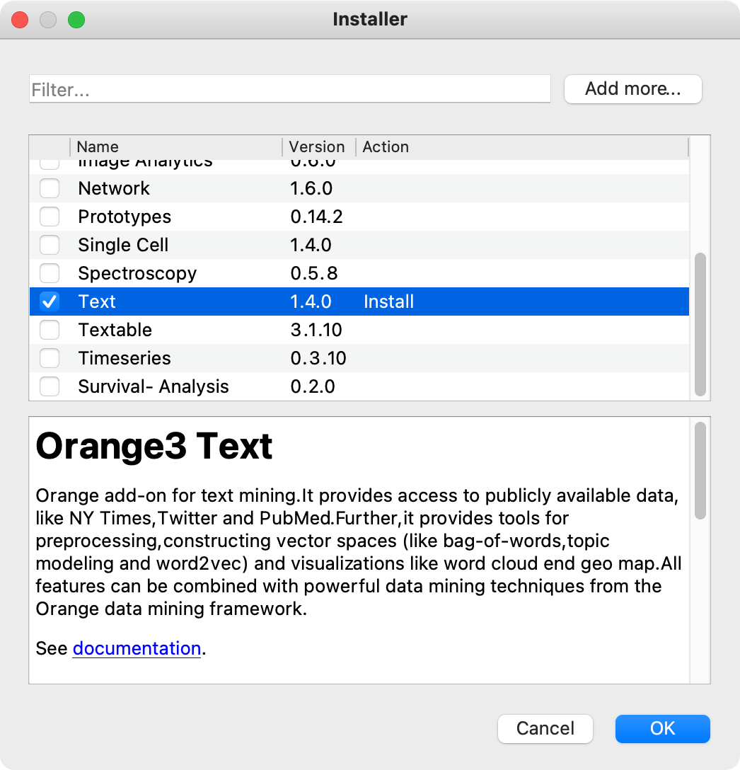Check the Network add-on checkbox
The image size is (740, 770).
pos(50,188)
